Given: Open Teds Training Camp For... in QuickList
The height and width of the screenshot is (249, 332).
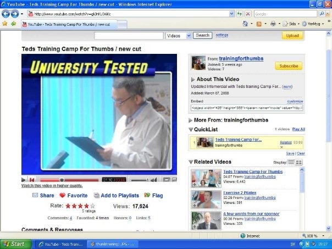Looking at the screenshot, I should pos(239,140).
